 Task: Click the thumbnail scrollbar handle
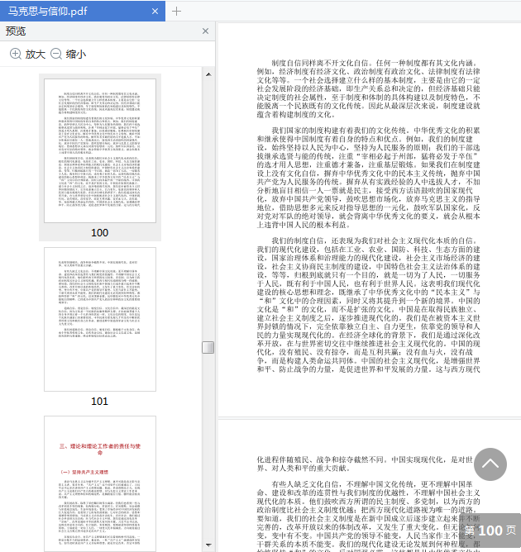(208, 347)
